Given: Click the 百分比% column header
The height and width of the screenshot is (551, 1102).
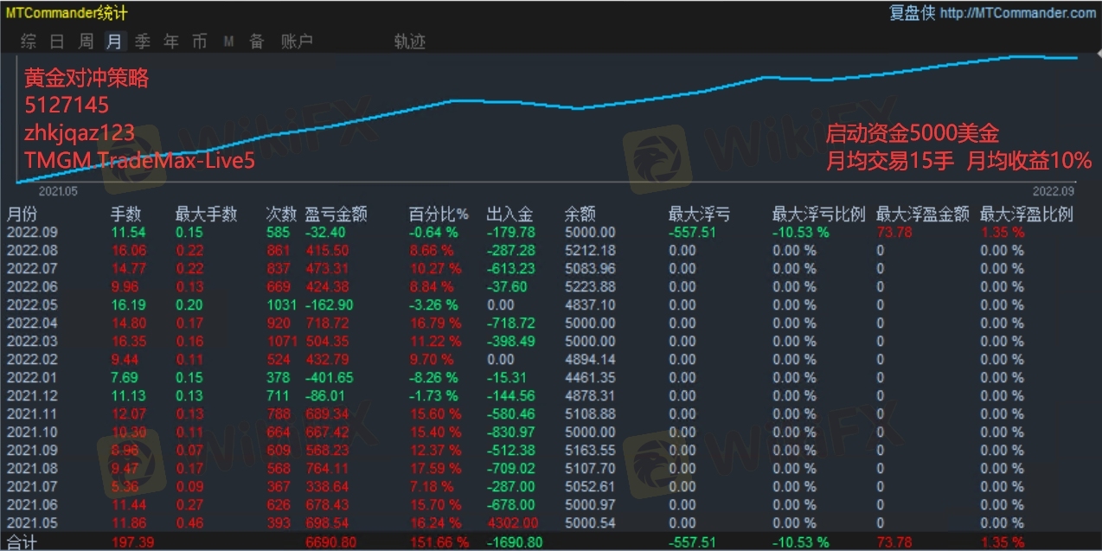Looking at the screenshot, I should tap(438, 214).
